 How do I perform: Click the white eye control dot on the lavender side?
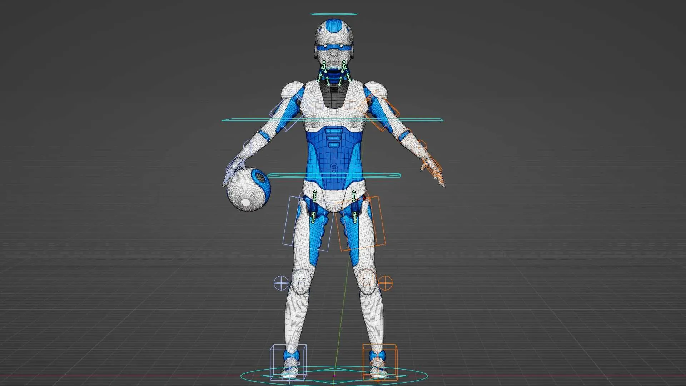tap(325, 46)
